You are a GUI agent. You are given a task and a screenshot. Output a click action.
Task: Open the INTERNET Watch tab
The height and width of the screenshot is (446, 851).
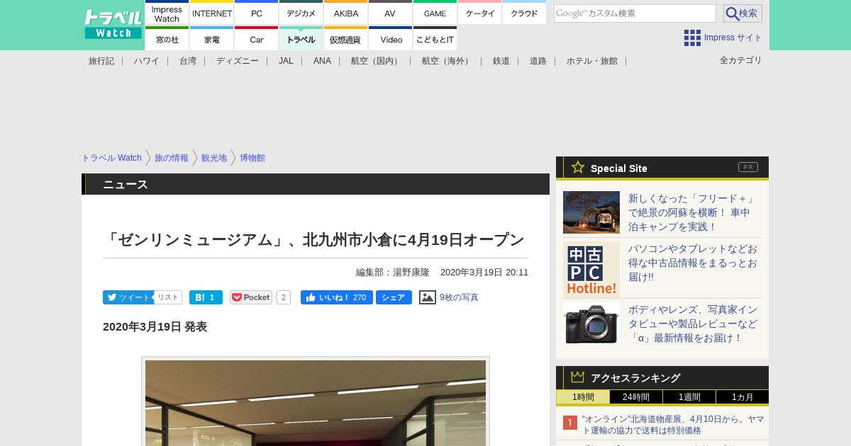pos(212,13)
